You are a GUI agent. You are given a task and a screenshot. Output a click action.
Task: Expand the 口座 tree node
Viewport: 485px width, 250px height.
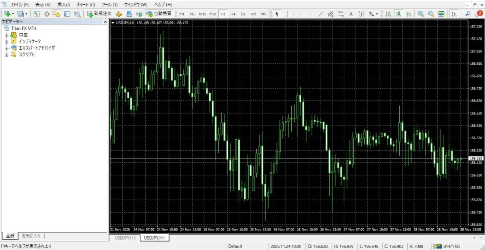[x=6, y=35]
